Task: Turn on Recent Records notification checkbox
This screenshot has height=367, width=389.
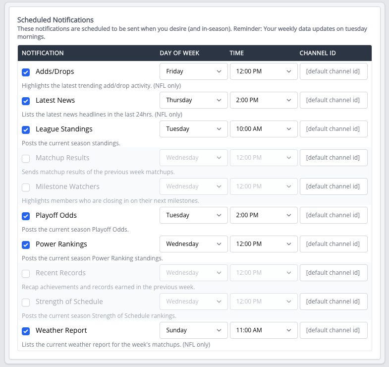Action: coord(26,274)
